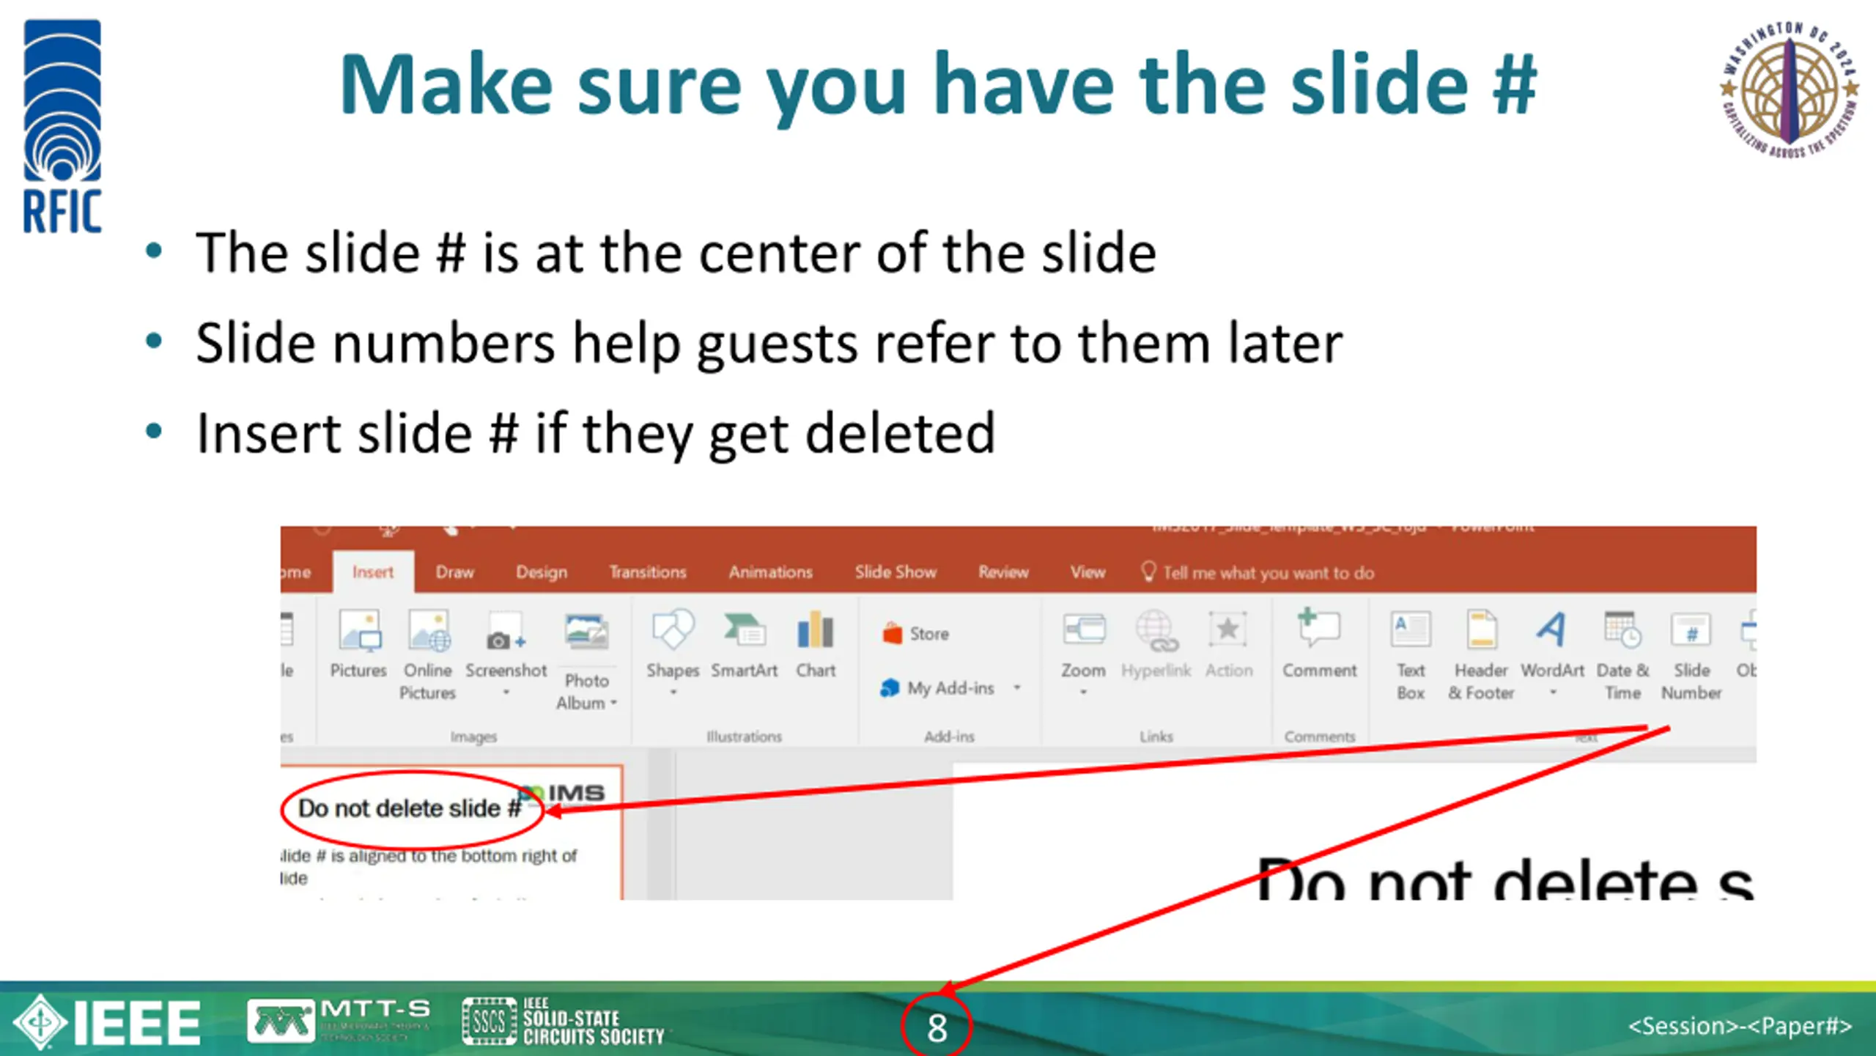Open the Slide Show tab
Image resolution: width=1876 pixels, height=1056 pixels.
click(895, 572)
